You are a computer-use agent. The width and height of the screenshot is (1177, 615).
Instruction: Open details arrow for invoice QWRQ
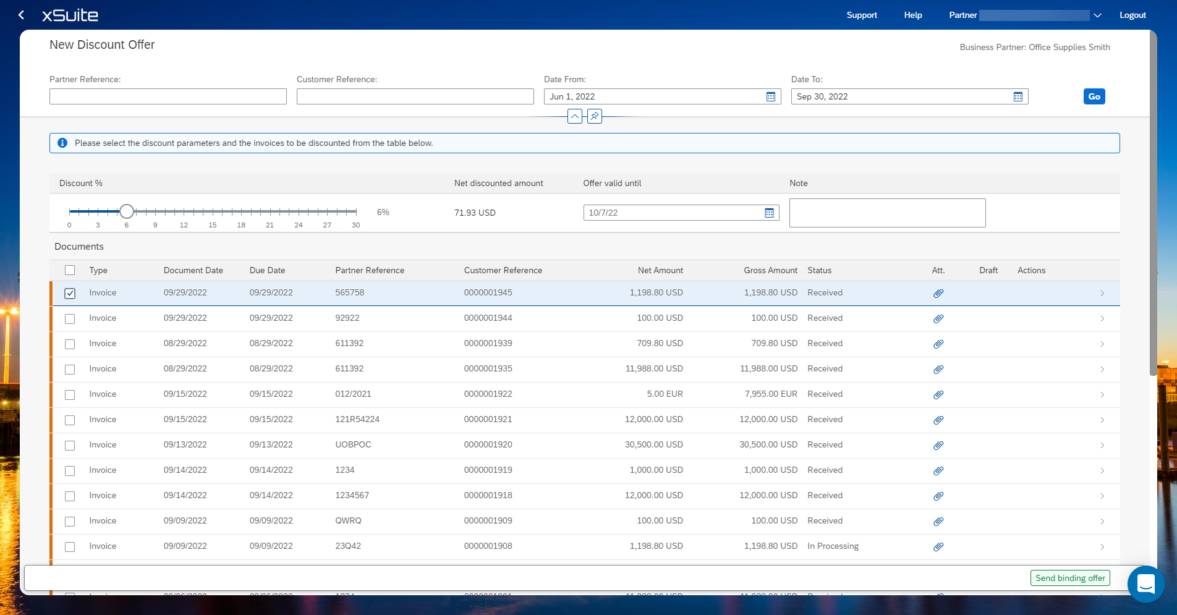[1102, 522]
